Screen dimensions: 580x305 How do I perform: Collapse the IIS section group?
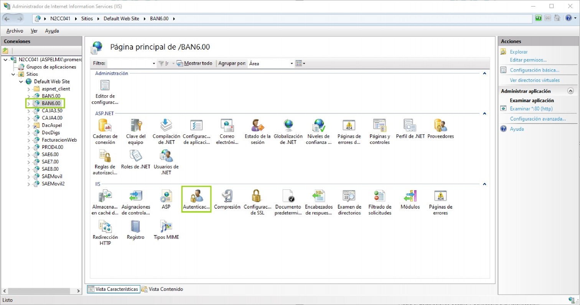pyautogui.click(x=484, y=184)
